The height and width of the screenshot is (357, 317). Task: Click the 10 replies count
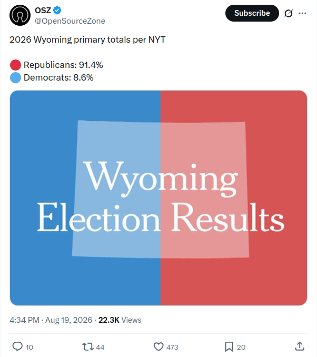point(29,347)
